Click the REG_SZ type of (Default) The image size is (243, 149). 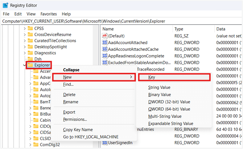click(x=181, y=36)
